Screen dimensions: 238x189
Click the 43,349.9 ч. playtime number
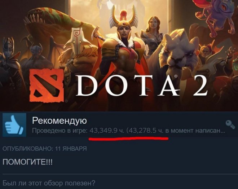[107, 131]
